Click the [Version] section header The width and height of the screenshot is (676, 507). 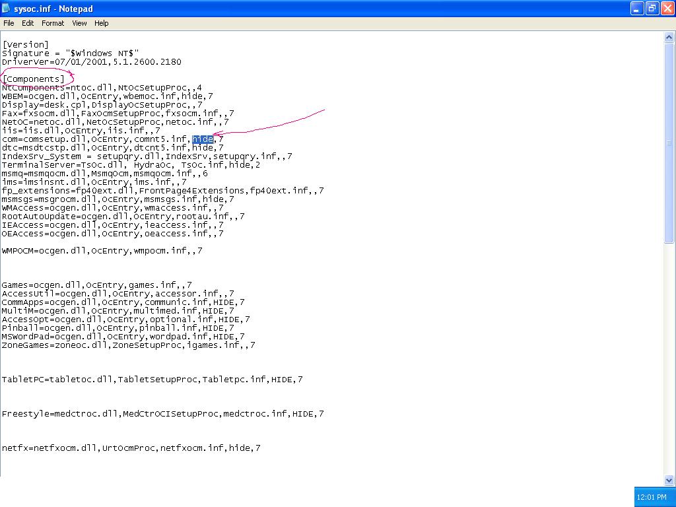pyautogui.click(x=26, y=44)
